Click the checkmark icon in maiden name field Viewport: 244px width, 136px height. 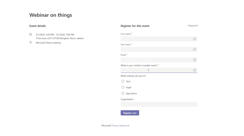[194, 70]
